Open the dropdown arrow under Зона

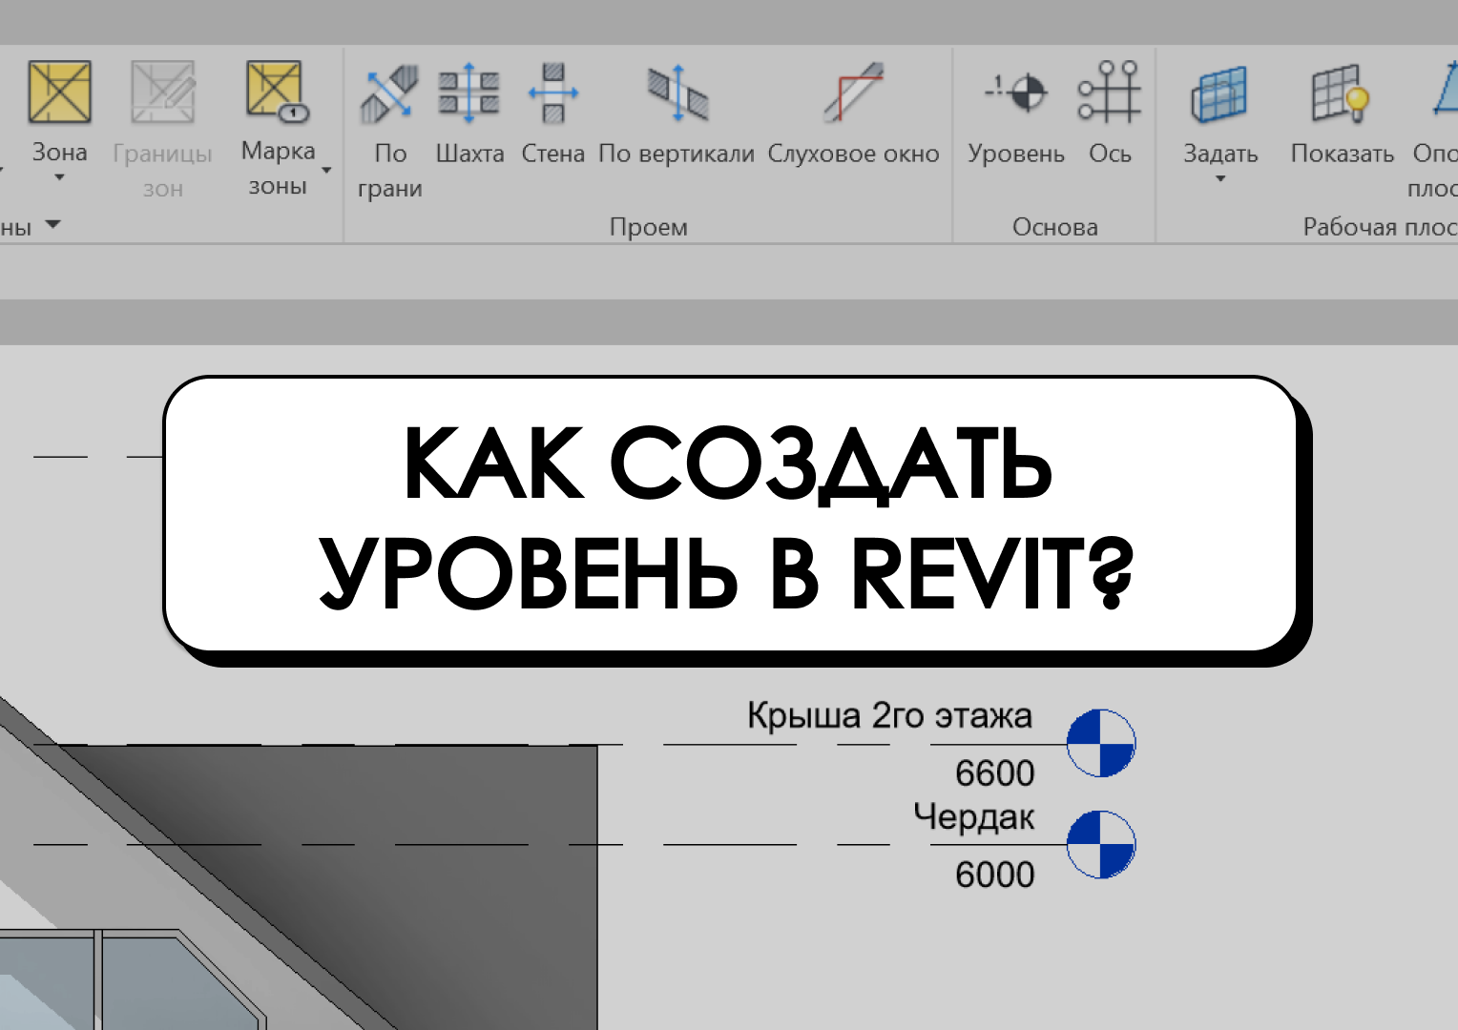tap(59, 177)
